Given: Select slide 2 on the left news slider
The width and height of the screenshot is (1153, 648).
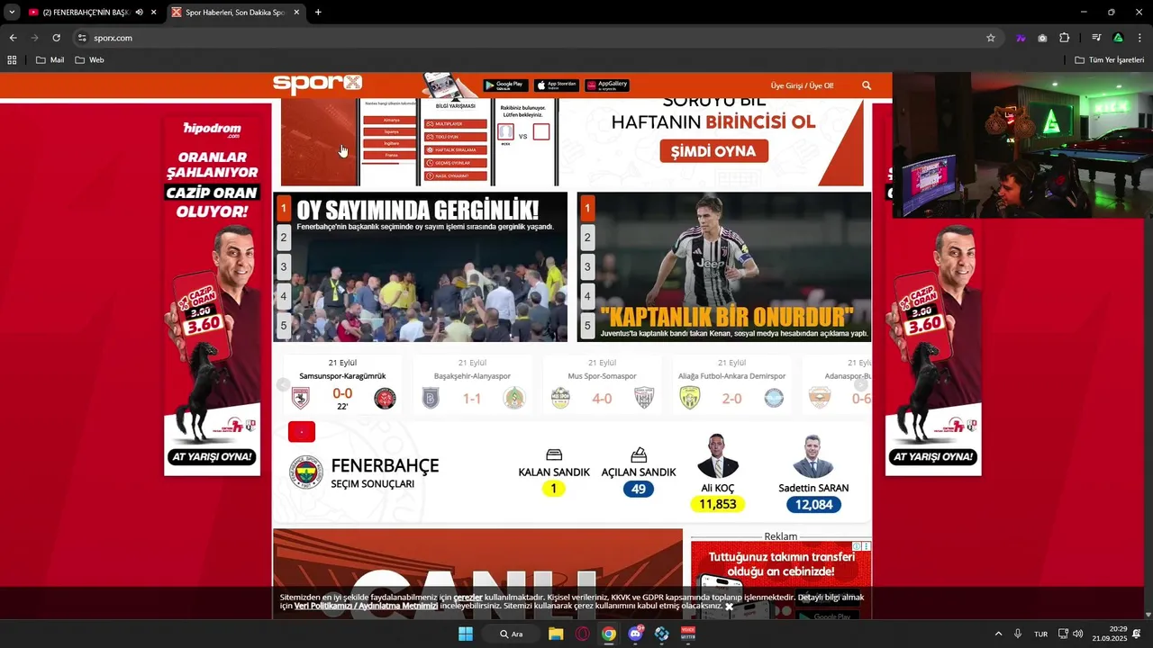Looking at the screenshot, I should click(x=284, y=238).
